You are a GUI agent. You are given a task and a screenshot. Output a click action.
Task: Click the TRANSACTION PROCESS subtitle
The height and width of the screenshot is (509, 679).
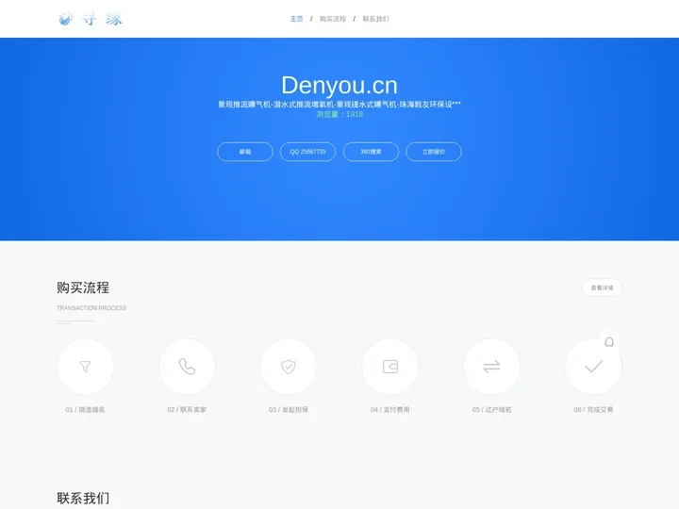pos(91,307)
